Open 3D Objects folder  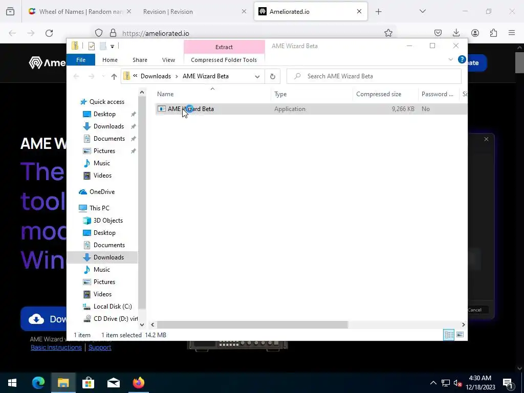(x=108, y=221)
